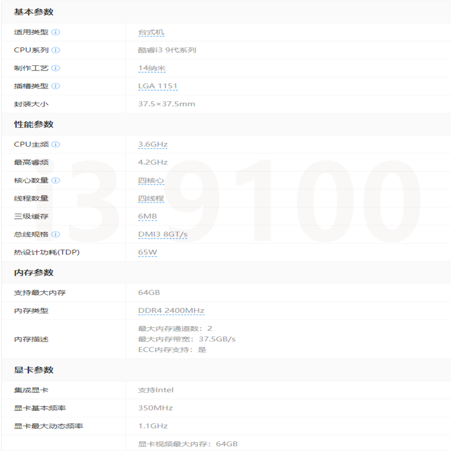Viewport: 451px width, 451px height.
Task: Select the 37.5×37.5mm value
Action: click(166, 104)
